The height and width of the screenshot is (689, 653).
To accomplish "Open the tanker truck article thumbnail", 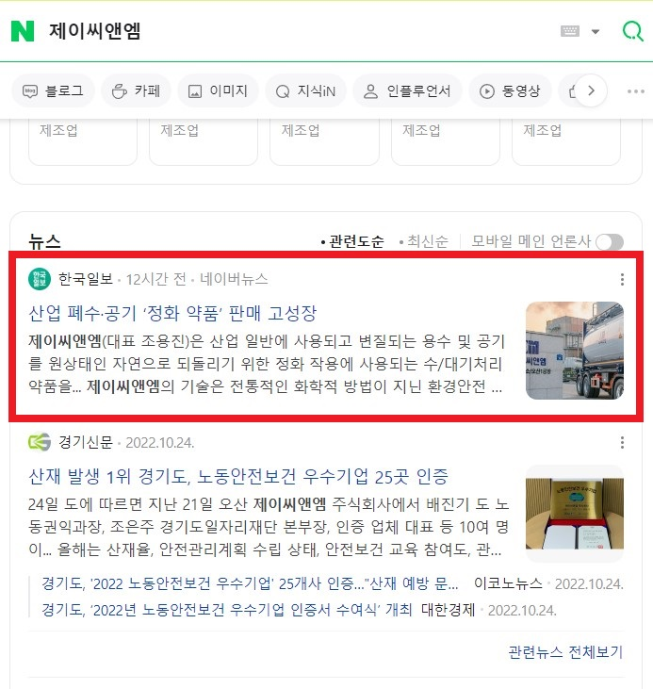I will [x=575, y=351].
